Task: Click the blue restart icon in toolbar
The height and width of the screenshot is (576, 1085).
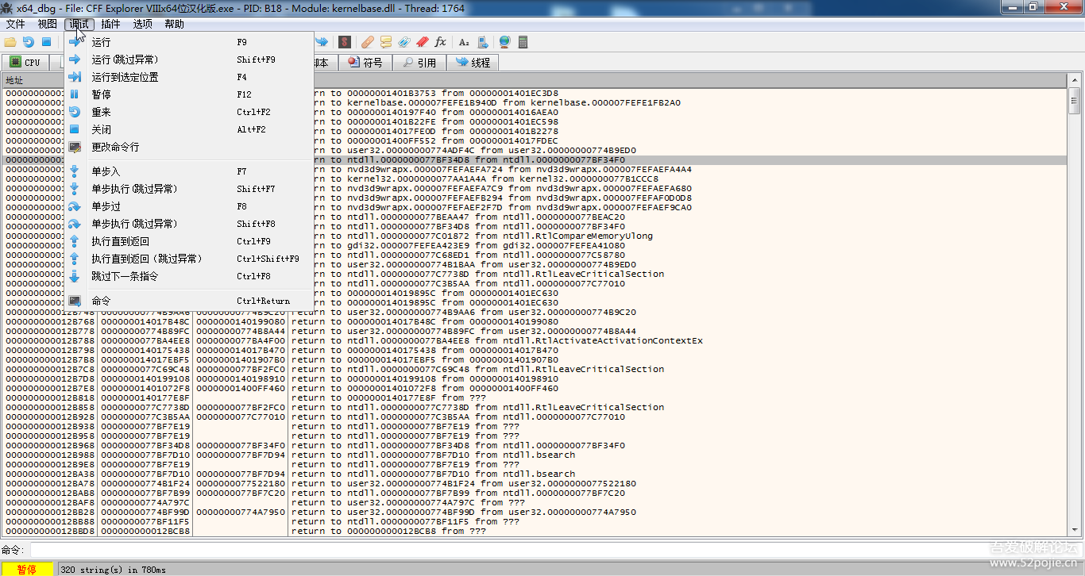Action: tap(29, 42)
